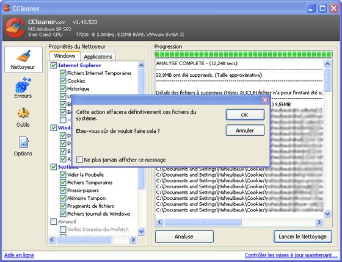This screenshot has width=342, height=262.
Task: Open the Outils section
Action: [23, 117]
